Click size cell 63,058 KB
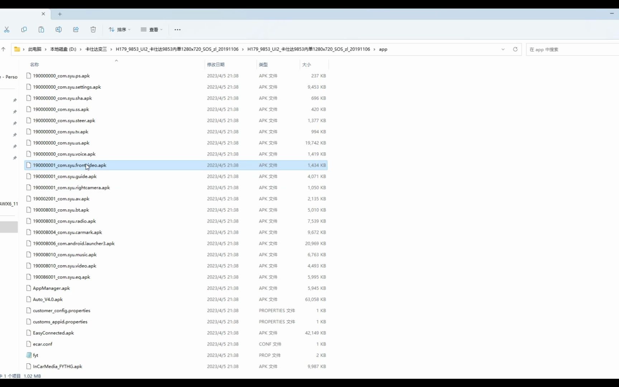Screen dimensions: 619x387 point(315,299)
